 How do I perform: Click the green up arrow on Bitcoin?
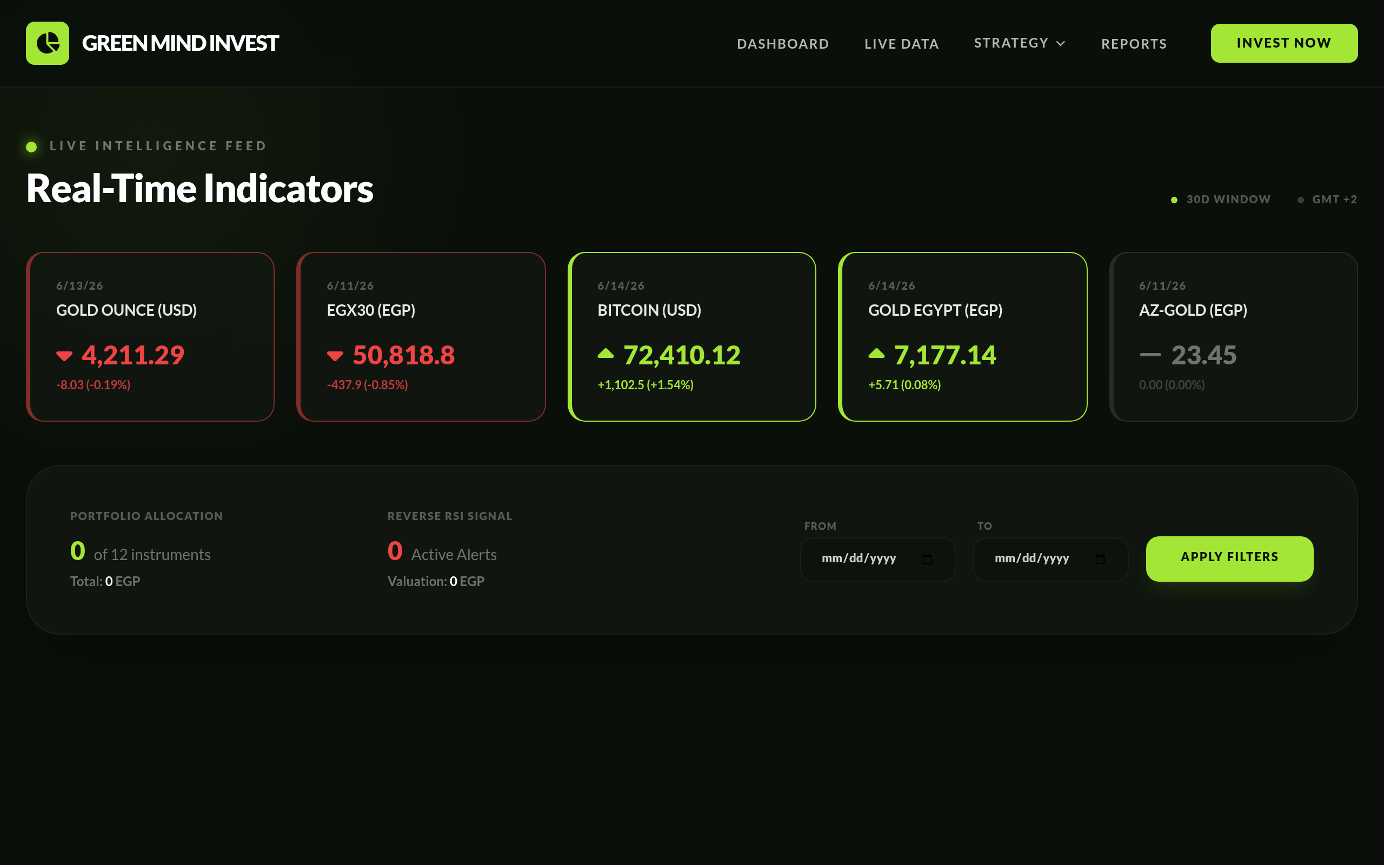point(605,353)
